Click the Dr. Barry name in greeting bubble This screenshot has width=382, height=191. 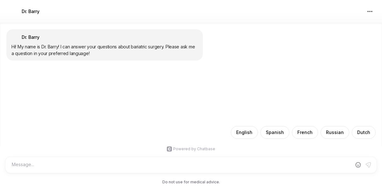click(31, 37)
